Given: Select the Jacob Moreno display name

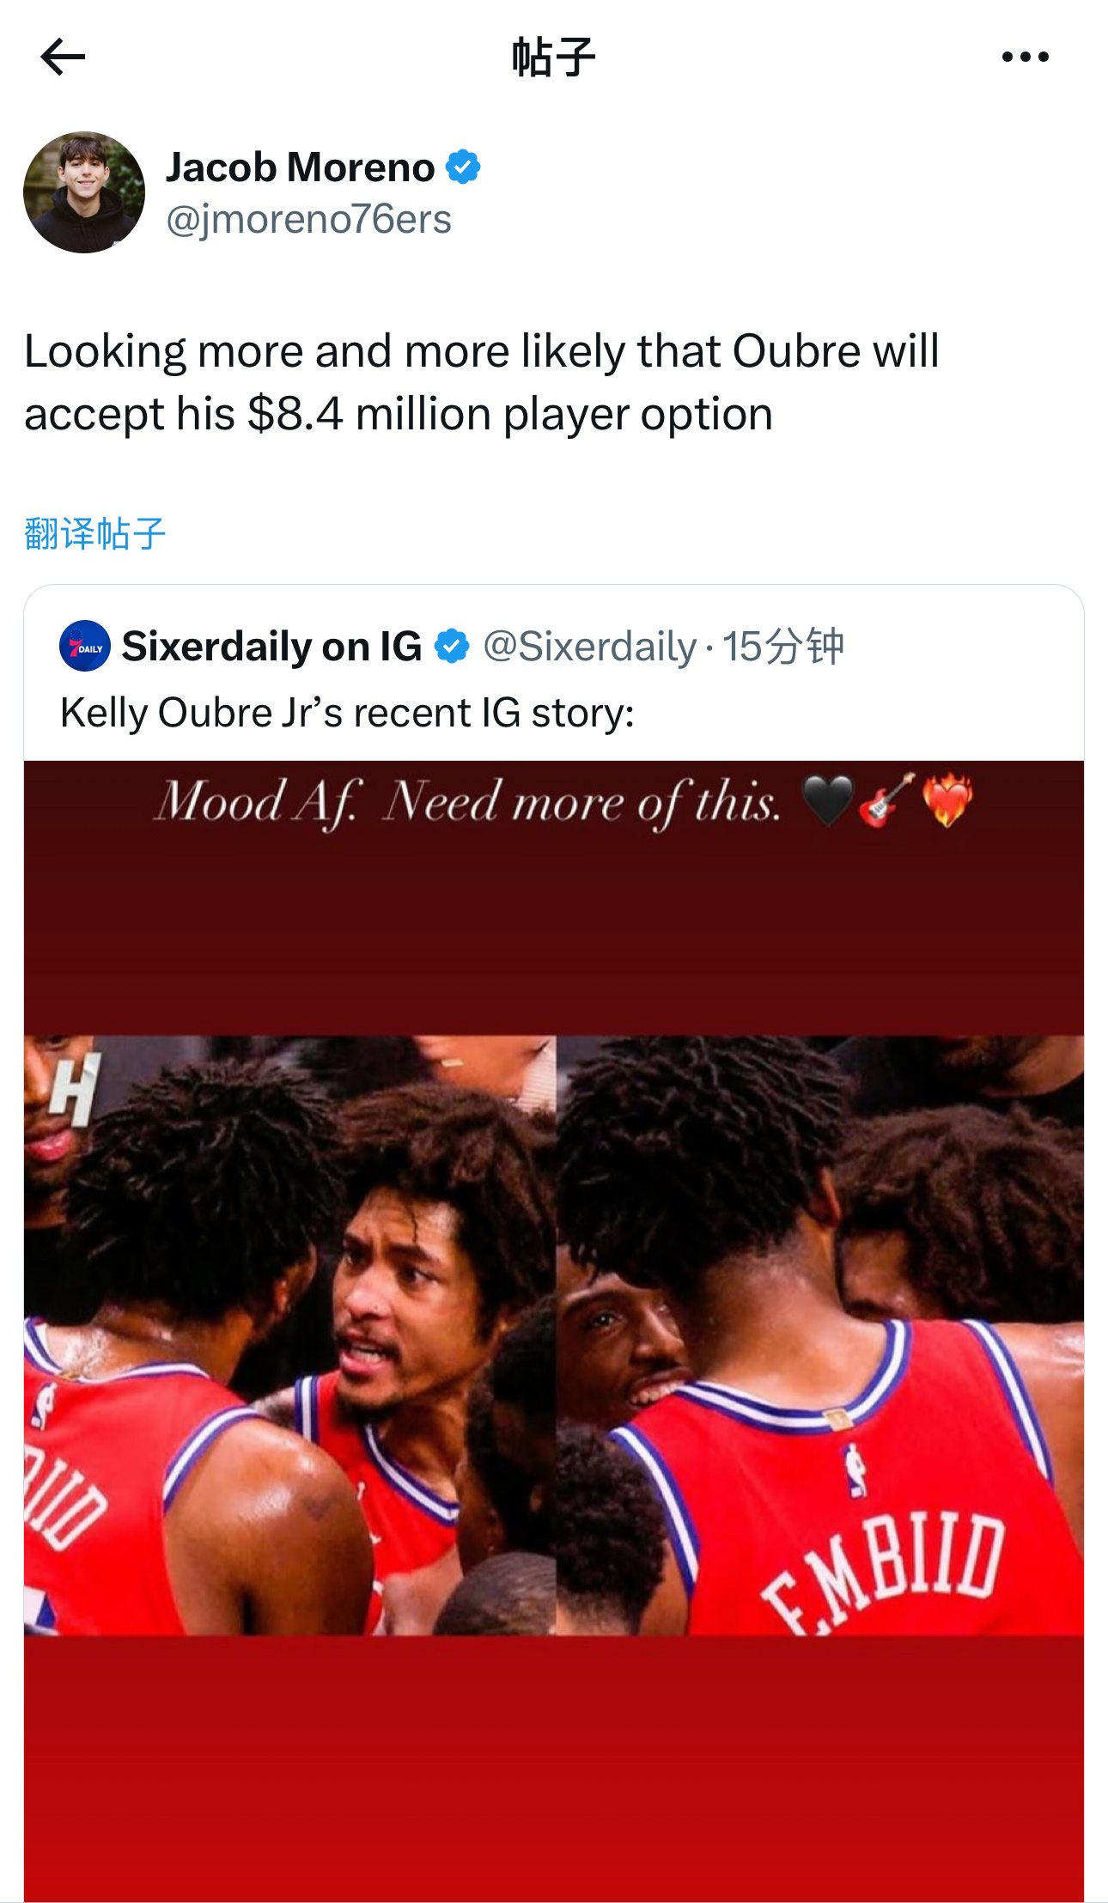Looking at the screenshot, I should [x=301, y=167].
